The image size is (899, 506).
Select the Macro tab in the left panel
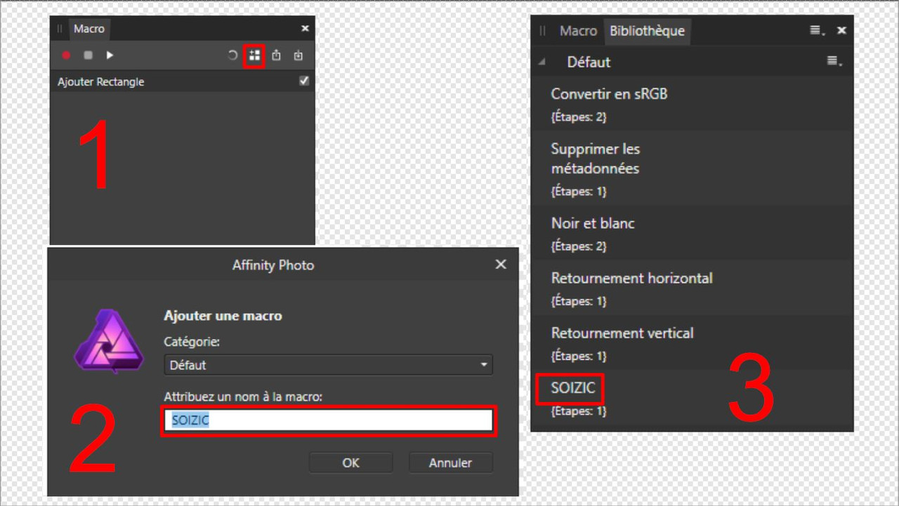(89, 29)
